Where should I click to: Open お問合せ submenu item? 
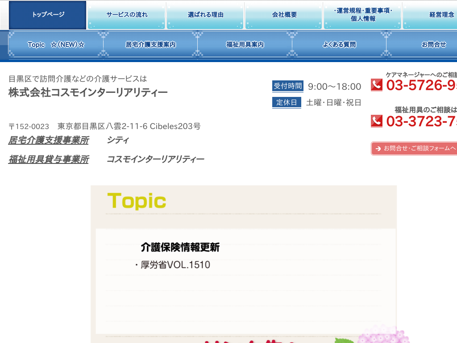(422, 45)
